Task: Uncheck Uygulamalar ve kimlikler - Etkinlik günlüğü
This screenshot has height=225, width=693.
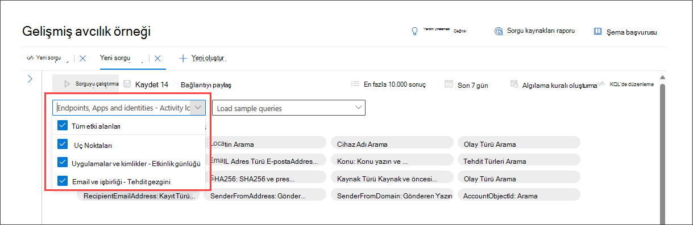Action: 62,163
